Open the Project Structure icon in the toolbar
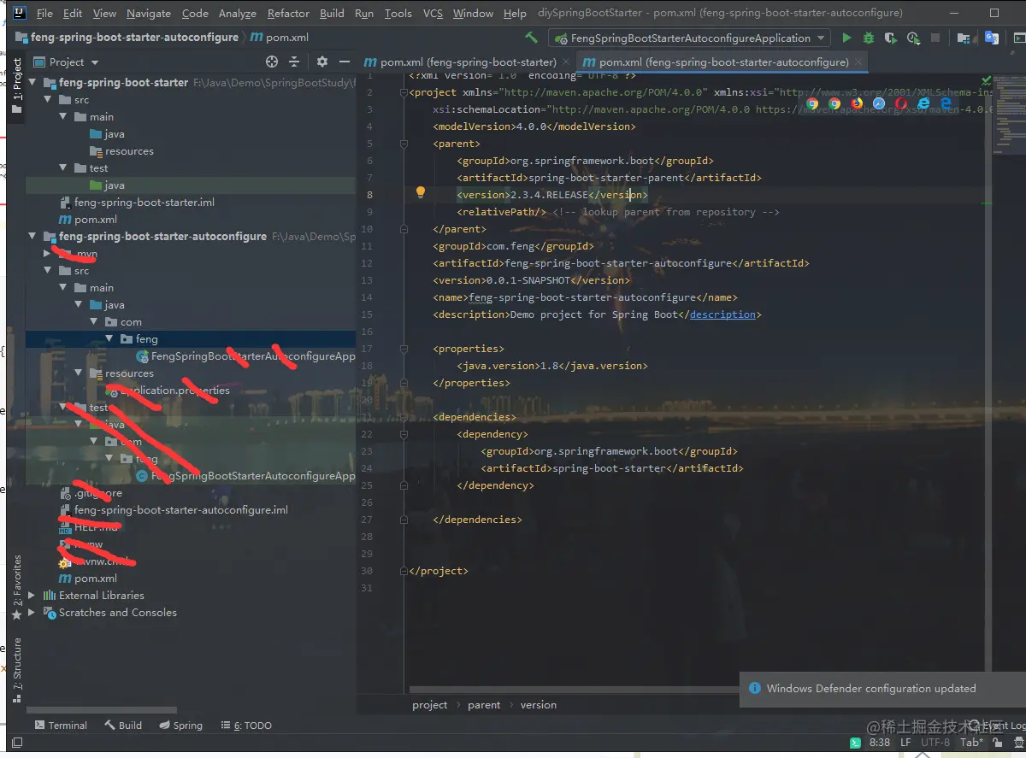 964,38
